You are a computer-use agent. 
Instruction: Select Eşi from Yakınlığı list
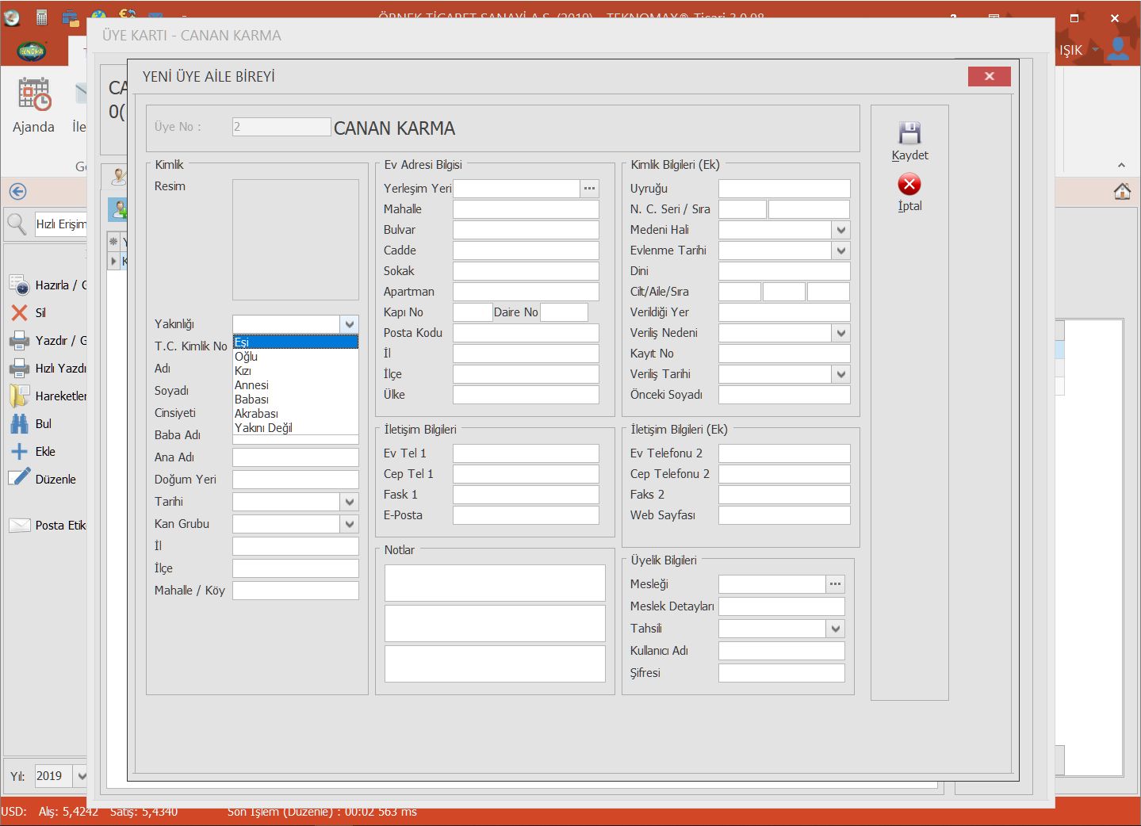[x=295, y=342]
